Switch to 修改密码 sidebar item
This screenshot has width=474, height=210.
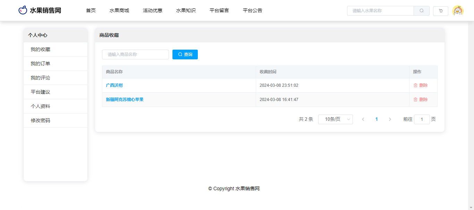coord(40,120)
